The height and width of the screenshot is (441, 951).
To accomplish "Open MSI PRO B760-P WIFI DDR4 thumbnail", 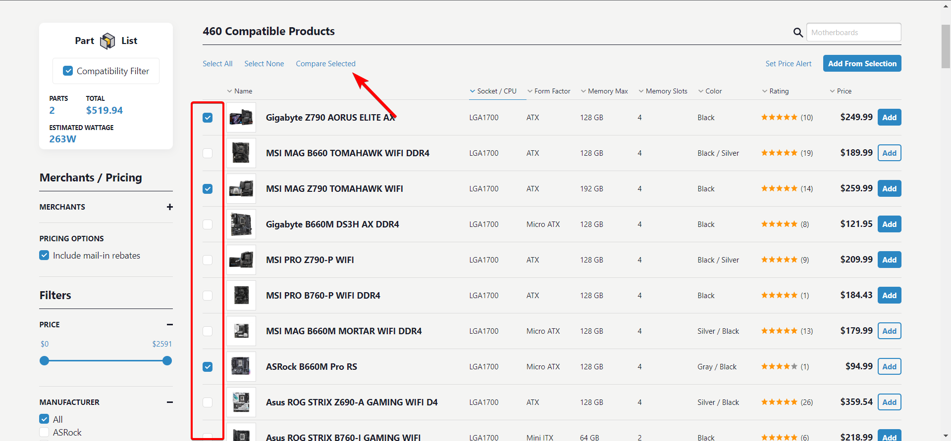I will click(x=241, y=296).
